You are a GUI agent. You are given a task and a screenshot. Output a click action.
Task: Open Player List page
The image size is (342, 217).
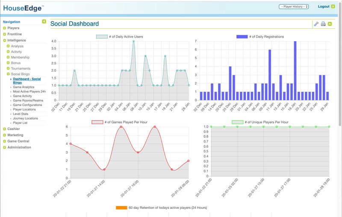point(20,123)
